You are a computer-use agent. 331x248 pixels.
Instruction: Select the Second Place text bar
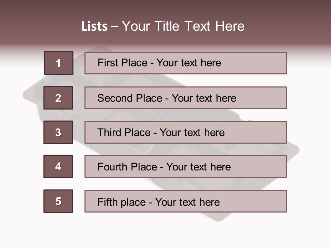click(x=185, y=98)
